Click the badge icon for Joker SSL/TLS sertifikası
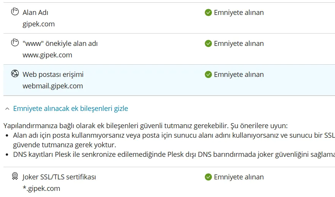 point(15,177)
